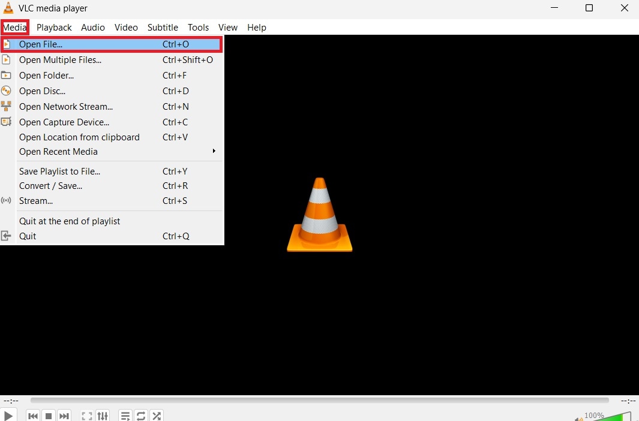Open the extended settings equalizer panel
The width and height of the screenshot is (639, 421).
pos(102,416)
